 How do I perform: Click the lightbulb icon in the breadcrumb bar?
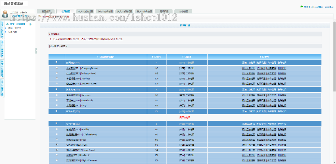click(x=39, y=16)
